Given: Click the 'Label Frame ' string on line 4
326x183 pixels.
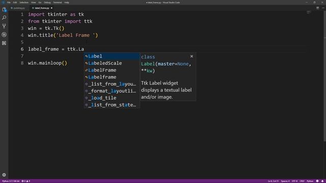Looking at the screenshot, I should [76, 35].
